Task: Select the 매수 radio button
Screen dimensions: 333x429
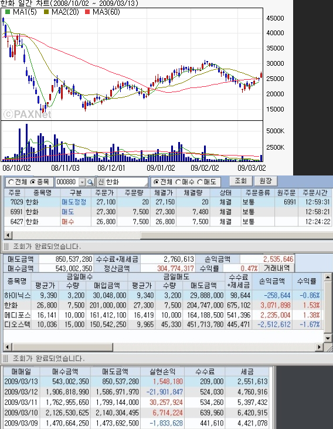Action: [x=178, y=182]
